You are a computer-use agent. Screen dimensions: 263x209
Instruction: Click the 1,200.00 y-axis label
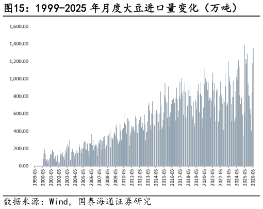[19, 61]
